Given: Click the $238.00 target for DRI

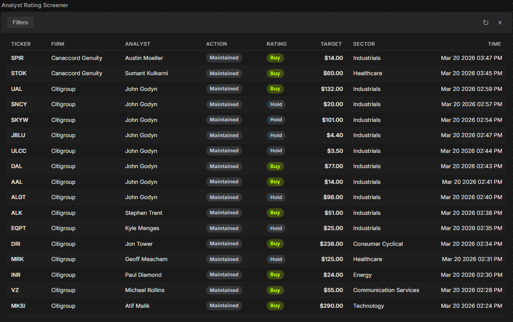Looking at the screenshot, I should click(331, 244).
